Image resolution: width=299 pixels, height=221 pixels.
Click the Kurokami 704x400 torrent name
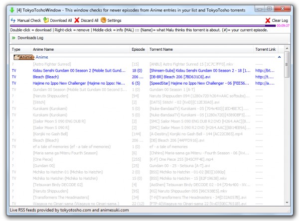tap(199, 109)
